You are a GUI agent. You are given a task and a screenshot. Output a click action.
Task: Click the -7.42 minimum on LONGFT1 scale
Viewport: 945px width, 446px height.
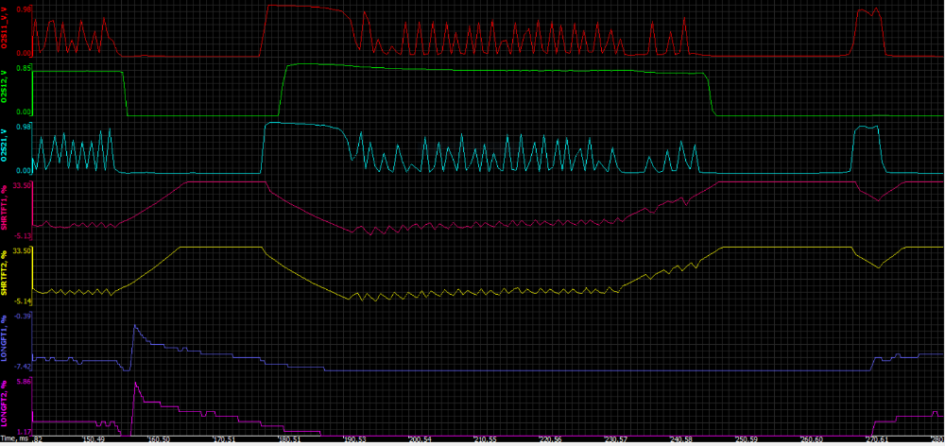(22, 367)
